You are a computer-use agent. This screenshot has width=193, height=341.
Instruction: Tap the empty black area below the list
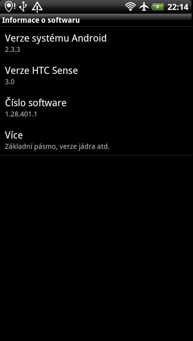coord(96,248)
